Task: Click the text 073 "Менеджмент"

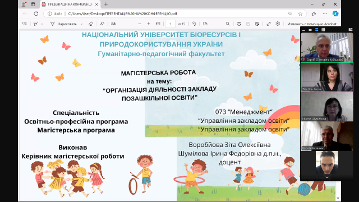Action: (243, 112)
